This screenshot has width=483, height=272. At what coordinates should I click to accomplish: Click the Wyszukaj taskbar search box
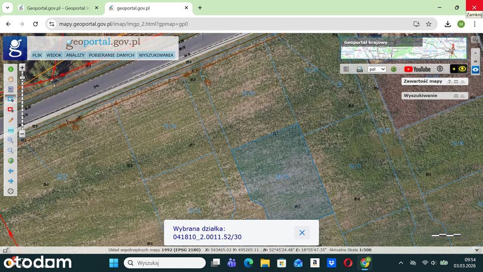165,263
